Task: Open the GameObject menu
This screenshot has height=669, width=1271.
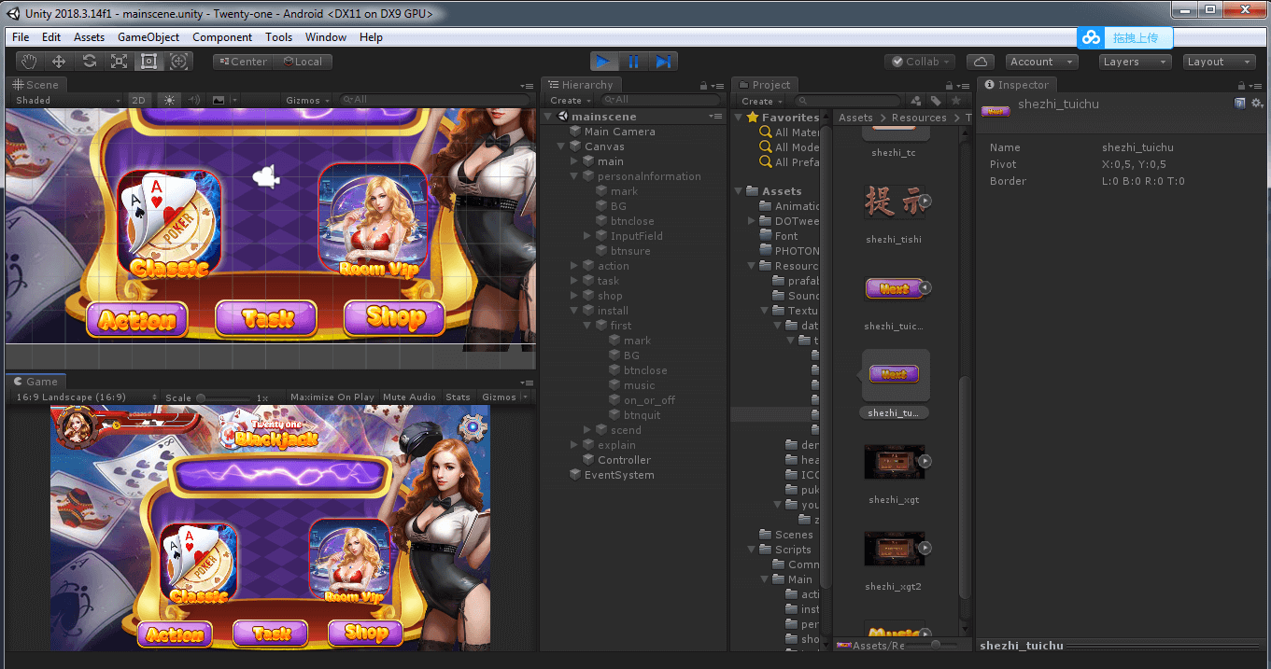Action: pyautogui.click(x=148, y=37)
